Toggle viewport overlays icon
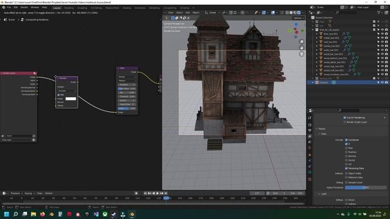 [273, 12]
